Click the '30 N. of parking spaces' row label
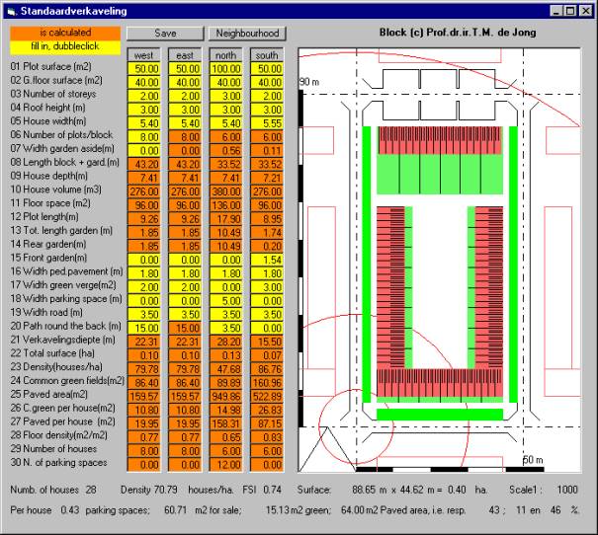 pos(58,463)
